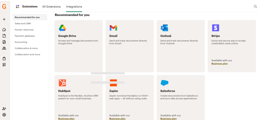
Task: Click the search magnifier icon
Action: click(x=255, y=6)
